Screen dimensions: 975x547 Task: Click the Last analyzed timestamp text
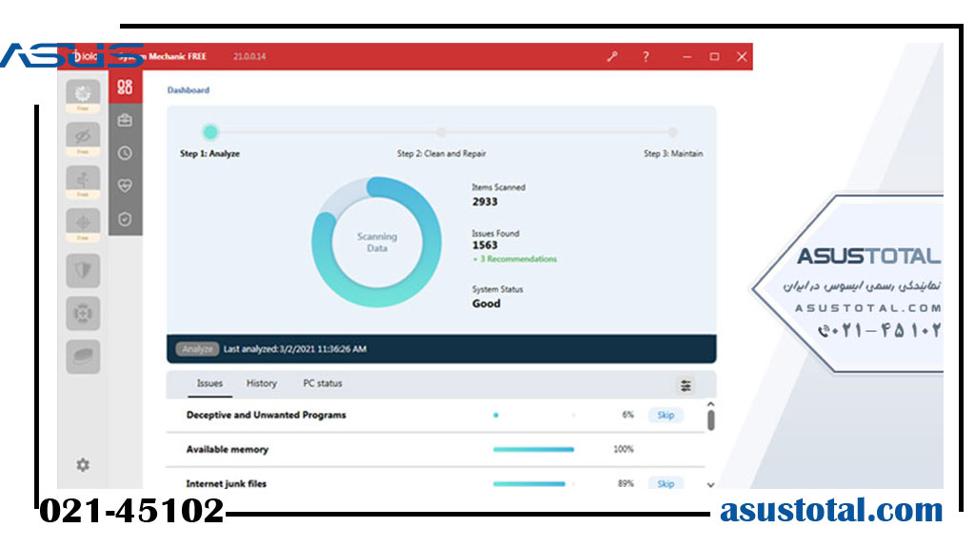(295, 349)
